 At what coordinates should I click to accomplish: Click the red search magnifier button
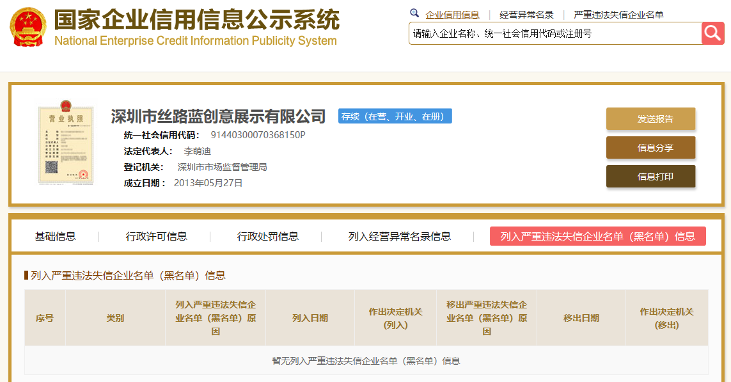click(x=713, y=33)
